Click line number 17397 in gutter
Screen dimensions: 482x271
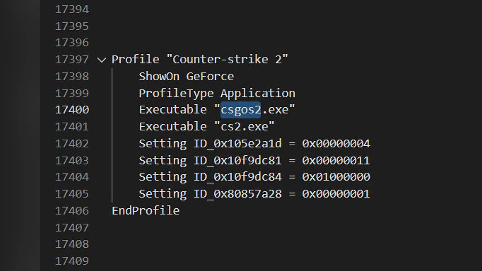tap(72, 59)
